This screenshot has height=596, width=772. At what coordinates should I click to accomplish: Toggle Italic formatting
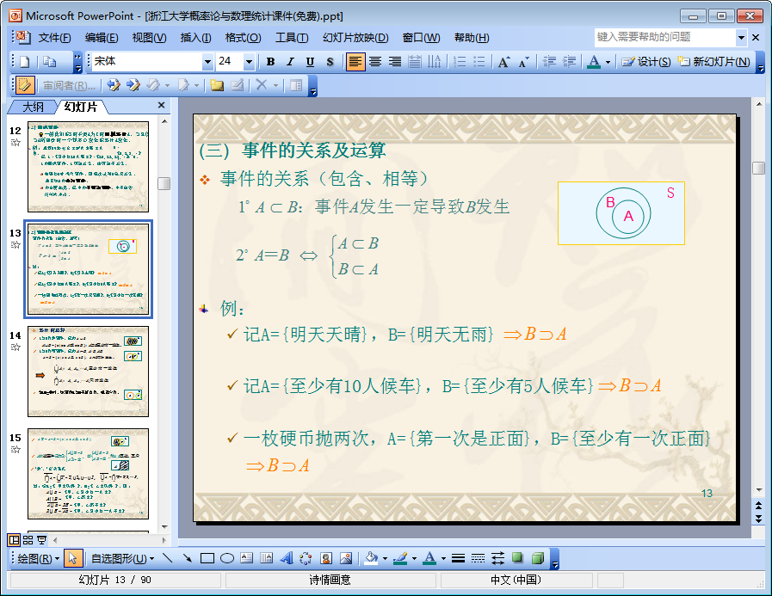(290, 62)
